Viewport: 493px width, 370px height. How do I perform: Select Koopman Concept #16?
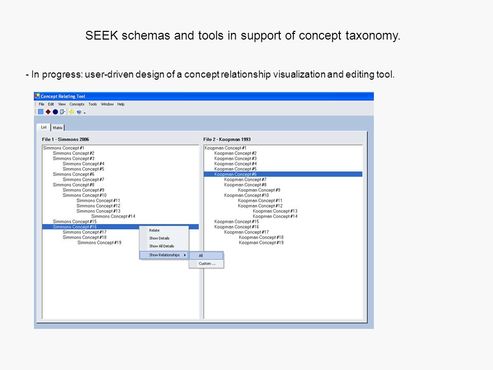coord(237,227)
